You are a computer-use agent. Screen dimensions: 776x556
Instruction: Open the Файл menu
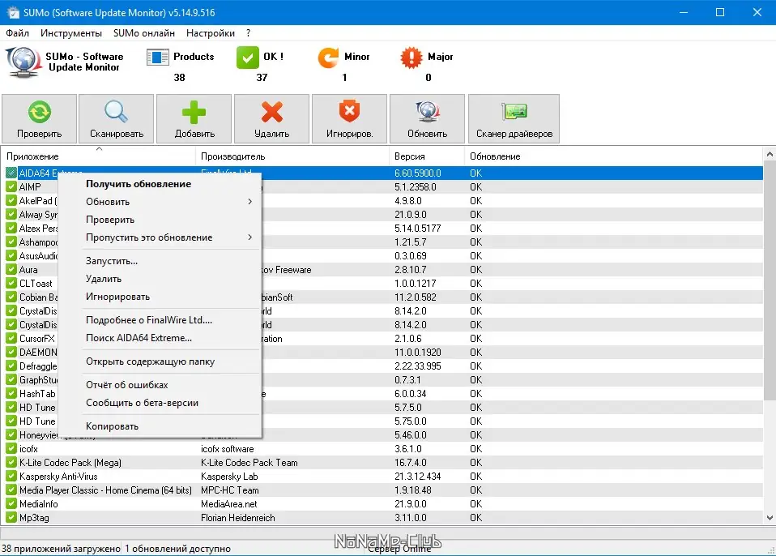click(x=17, y=33)
